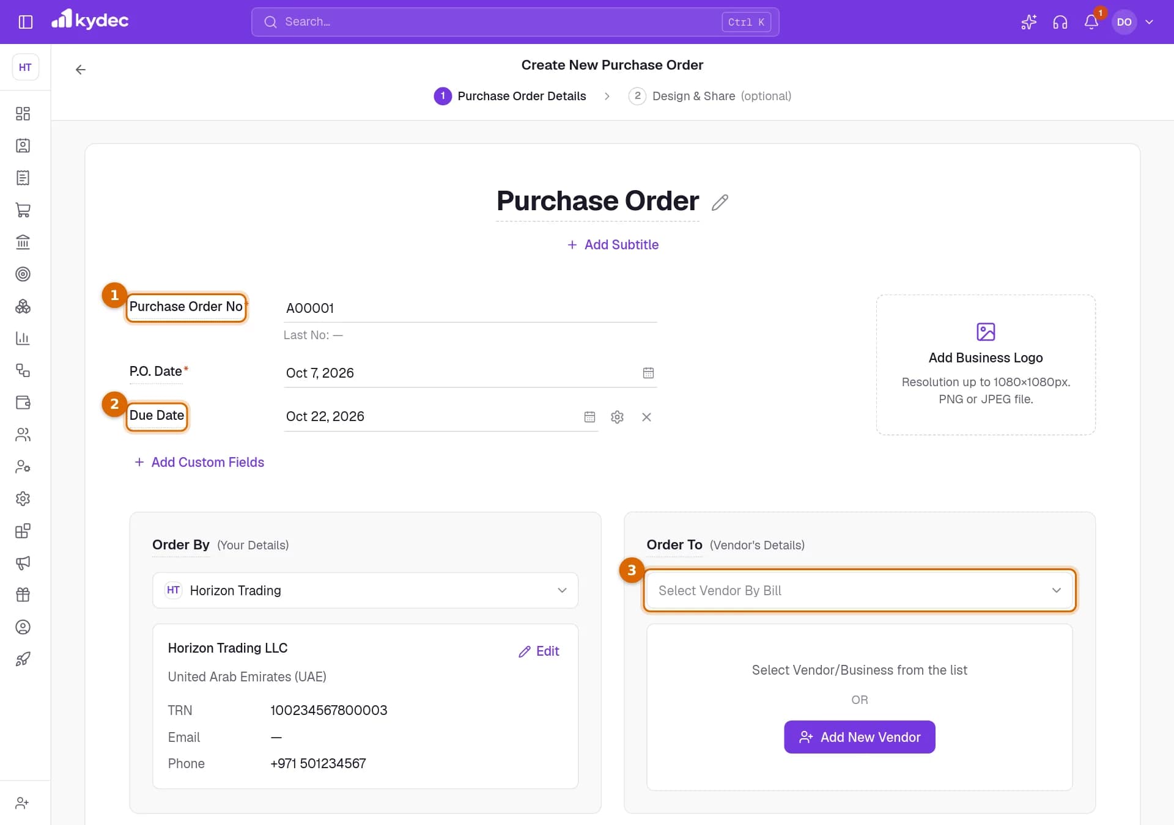Open the AI sparkle assistant icon

pyautogui.click(x=1029, y=22)
